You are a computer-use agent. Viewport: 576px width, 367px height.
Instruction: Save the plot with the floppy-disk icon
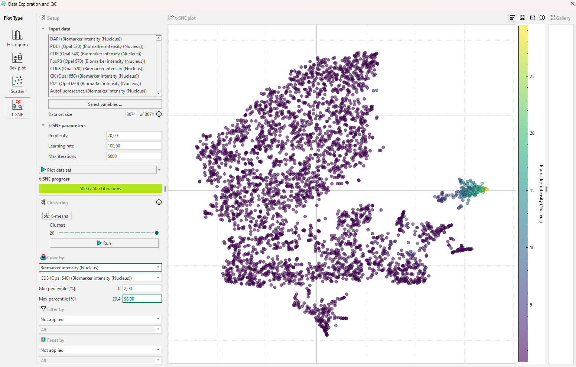pos(523,17)
